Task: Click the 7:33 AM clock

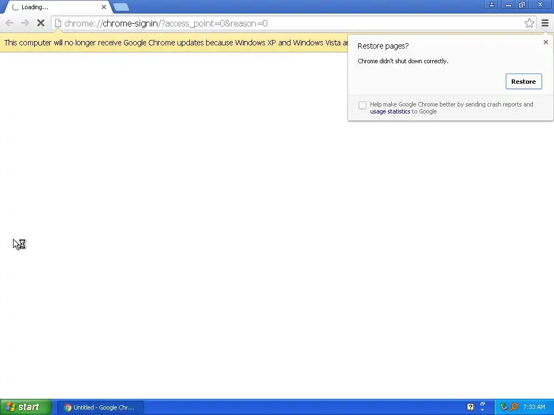Action: tap(534, 407)
